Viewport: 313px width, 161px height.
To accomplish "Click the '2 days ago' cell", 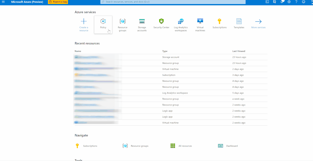I will coord(238,69).
